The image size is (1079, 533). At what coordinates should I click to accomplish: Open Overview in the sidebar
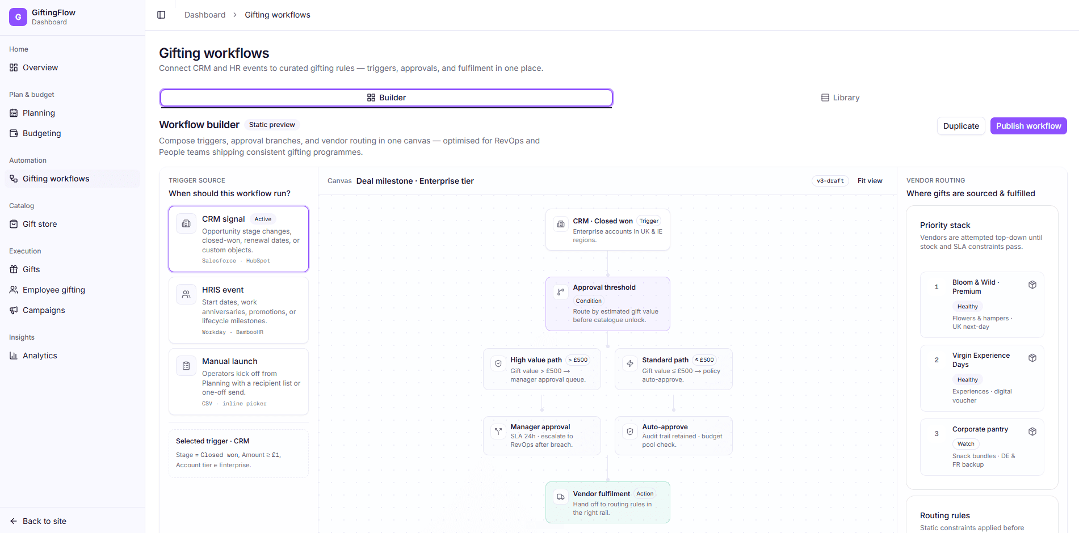coord(73,67)
